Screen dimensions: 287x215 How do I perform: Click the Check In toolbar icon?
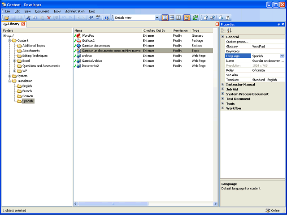(206, 18)
